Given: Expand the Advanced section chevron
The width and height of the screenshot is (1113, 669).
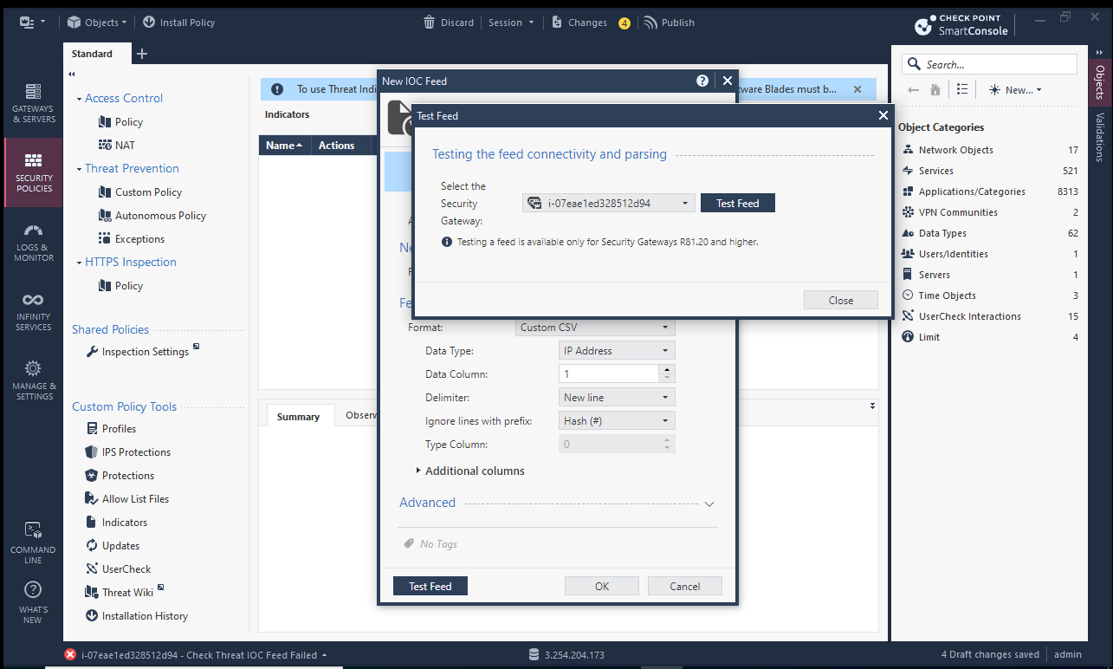Looking at the screenshot, I should (x=709, y=503).
